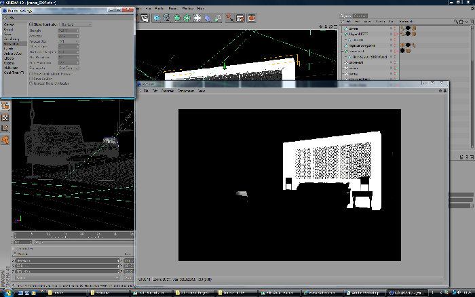
Task: Add a cube primitive from the toolbar
Action: click(x=157, y=18)
